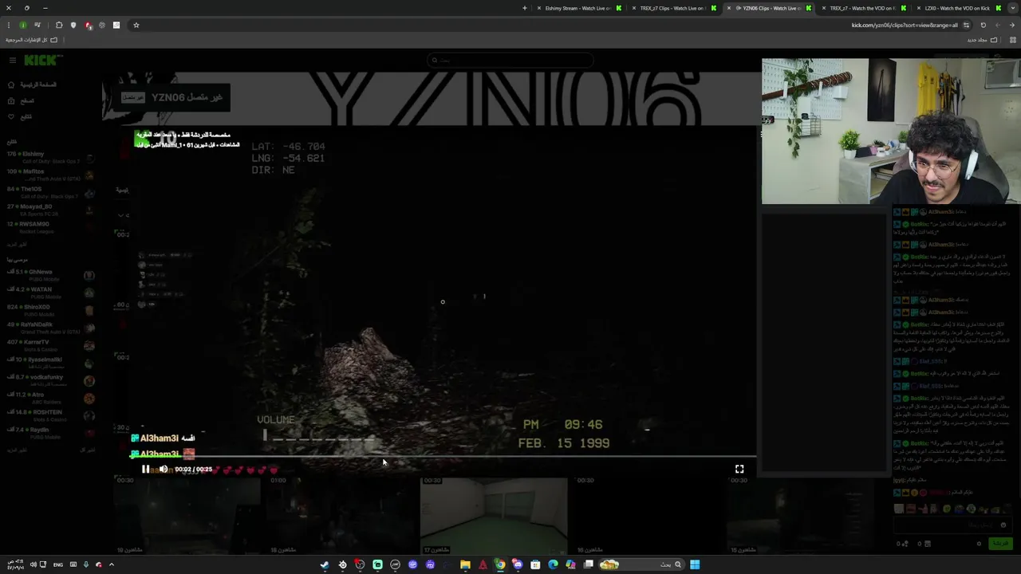The image size is (1021, 574).
Task: Go forward using the browser forward arrow
Action: (998, 26)
